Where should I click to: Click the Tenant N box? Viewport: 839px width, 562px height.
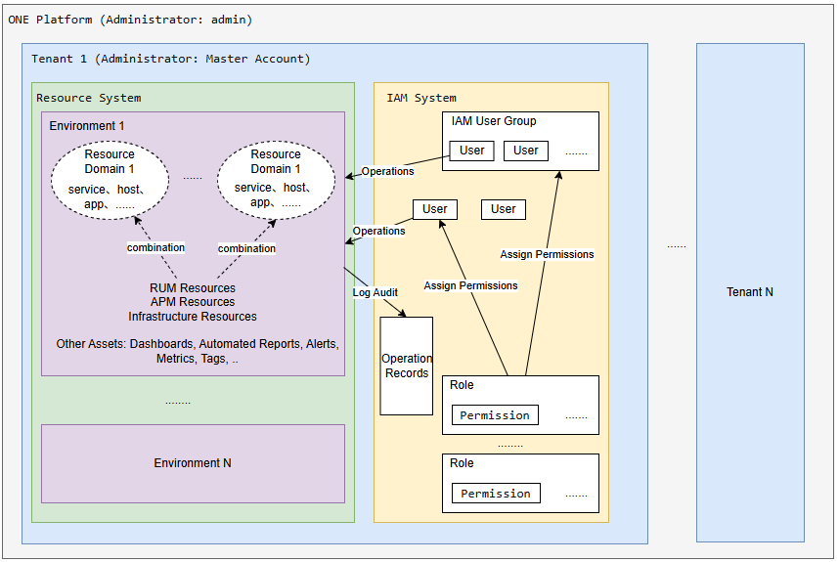tap(750, 292)
